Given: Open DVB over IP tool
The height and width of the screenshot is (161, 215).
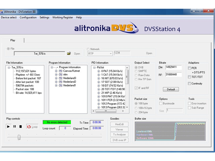Looking at the screenshot, I should click(119, 140).
